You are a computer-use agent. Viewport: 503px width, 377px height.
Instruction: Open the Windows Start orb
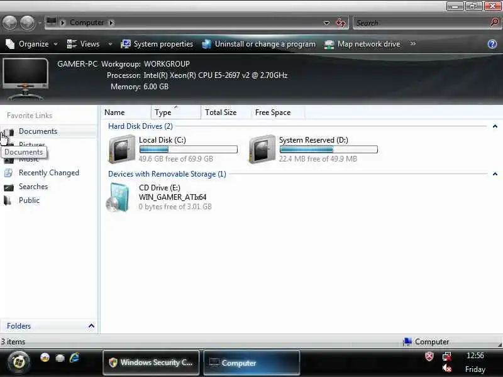19,362
